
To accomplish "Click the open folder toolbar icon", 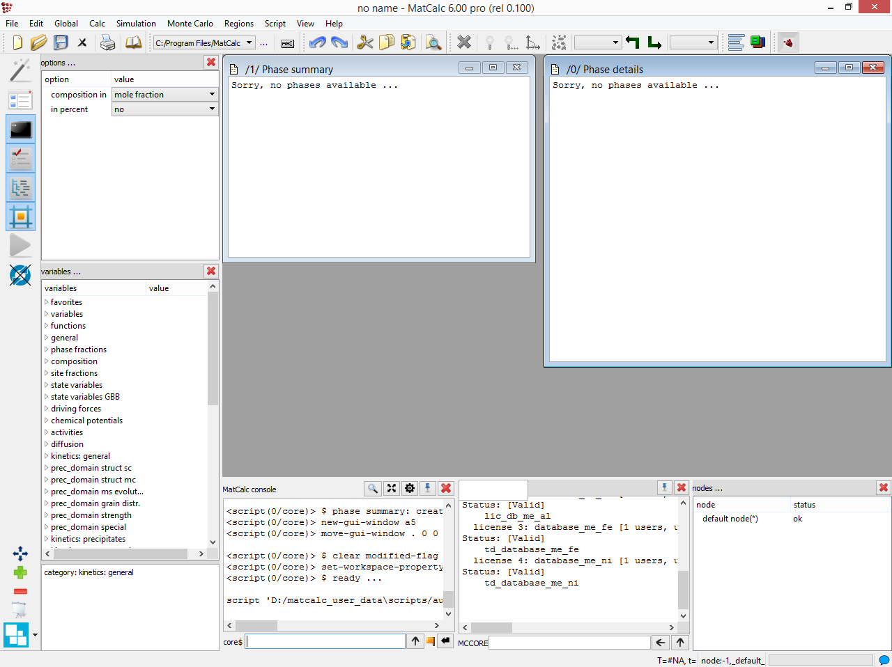I will (x=39, y=43).
